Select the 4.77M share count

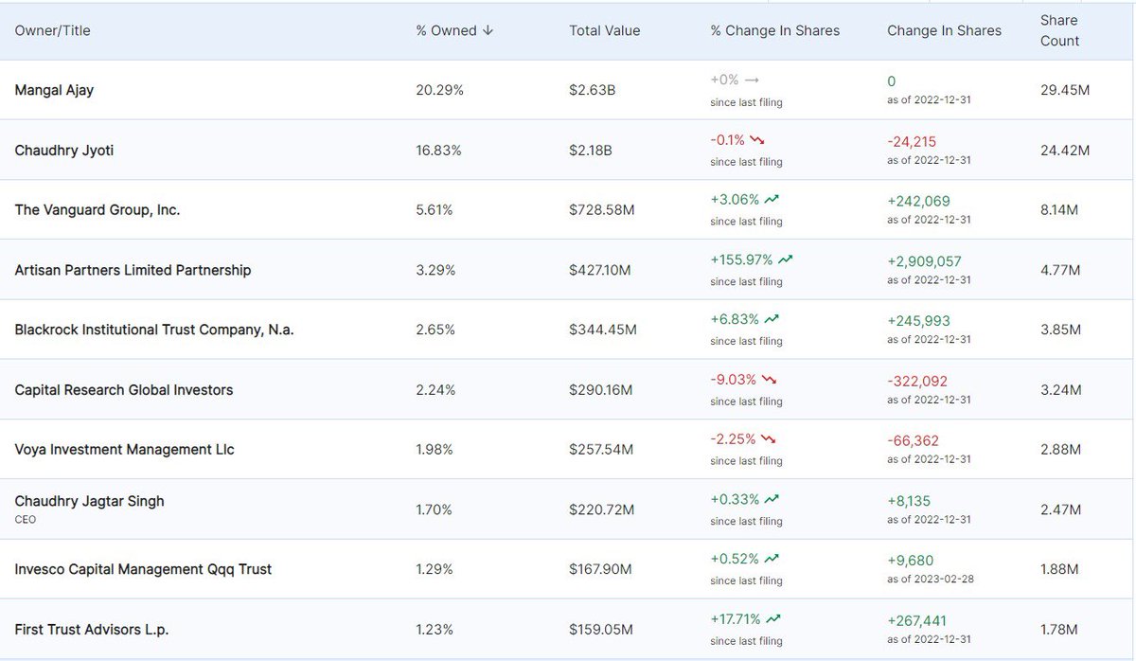point(1059,270)
